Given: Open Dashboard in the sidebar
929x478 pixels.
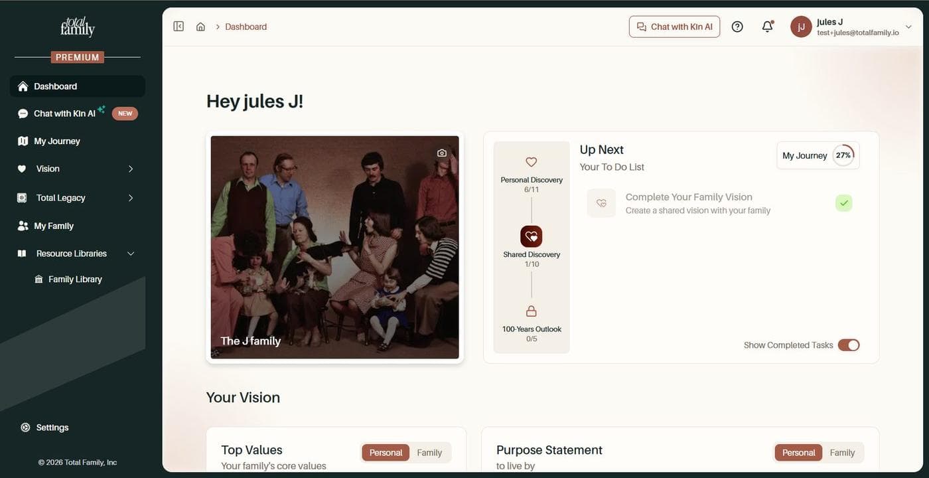Looking at the screenshot, I should tap(78, 86).
